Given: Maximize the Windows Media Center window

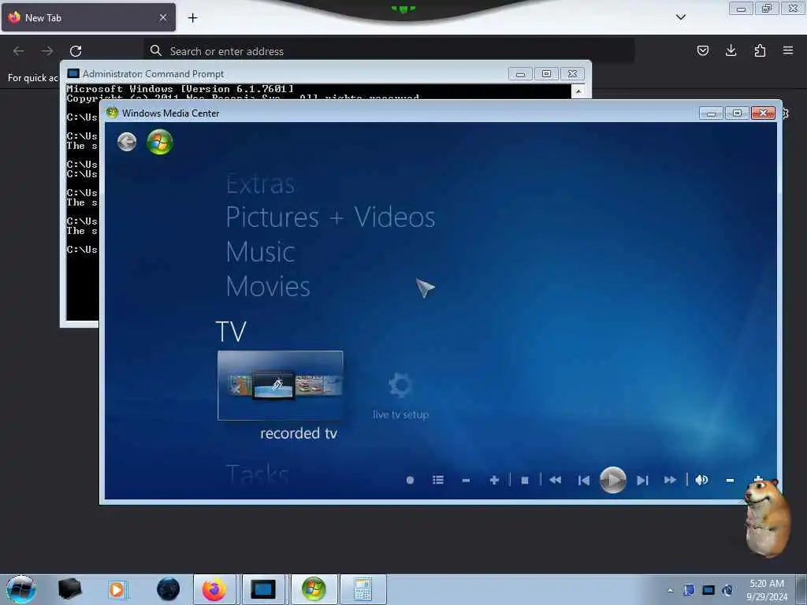Looking at the screenshot, I should coord(737,113).
